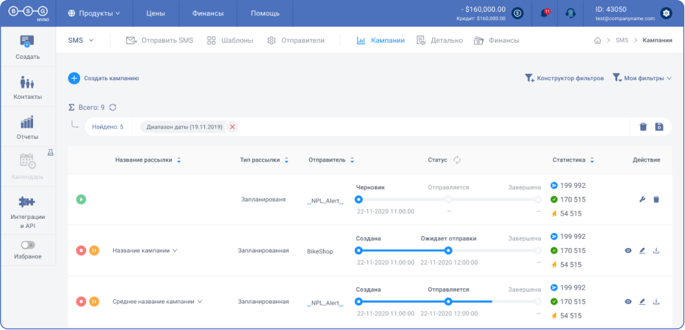Open Отчеты in sidebar
This screenshot has height=330, width=685.
pyautogui.click(x=28, y=127)
